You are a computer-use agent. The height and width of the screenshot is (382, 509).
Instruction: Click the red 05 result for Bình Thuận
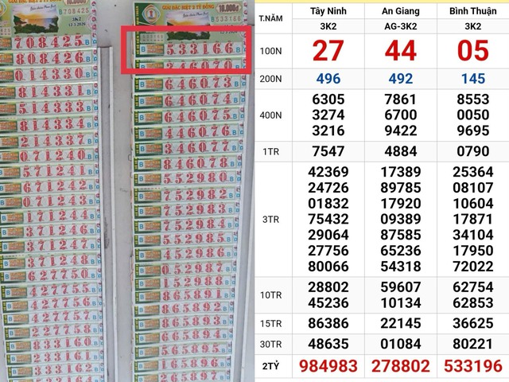[473, 51]
